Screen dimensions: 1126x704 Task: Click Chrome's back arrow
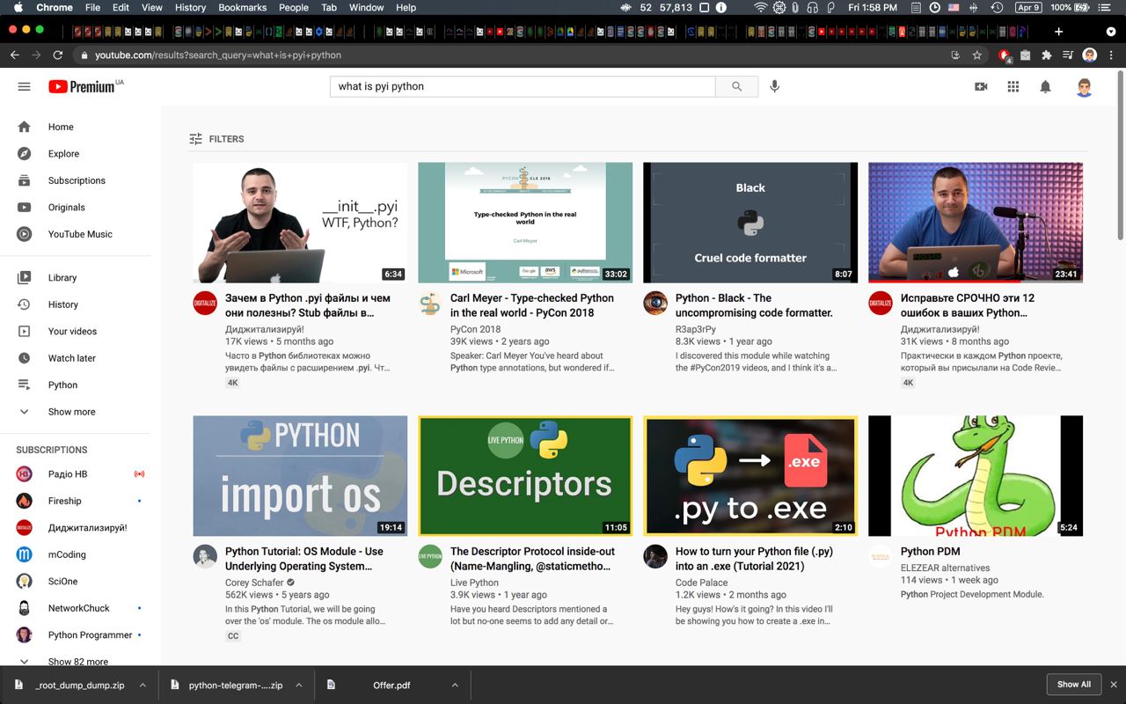pos(14,55)
